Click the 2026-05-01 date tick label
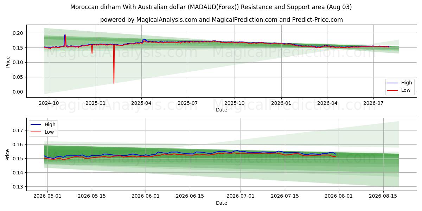The width and height of the screenshot is (422, 211). tap(48, 197)
